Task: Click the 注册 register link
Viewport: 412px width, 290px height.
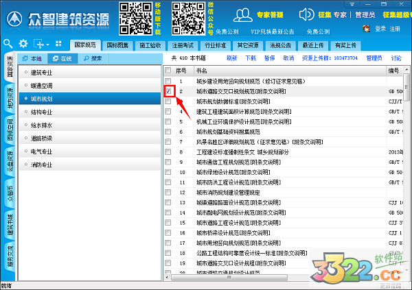Action: tap(395, 29)
